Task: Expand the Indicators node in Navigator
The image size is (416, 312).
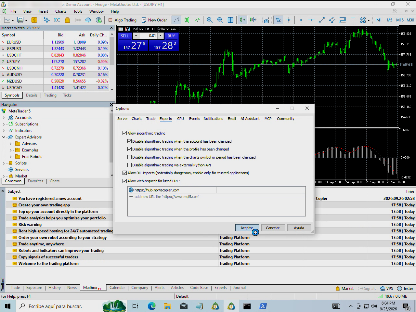Action: coord(4,131)
